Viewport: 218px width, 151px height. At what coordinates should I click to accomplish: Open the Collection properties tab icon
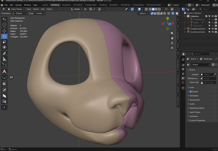pyautogui.click(x=183, y=88)
